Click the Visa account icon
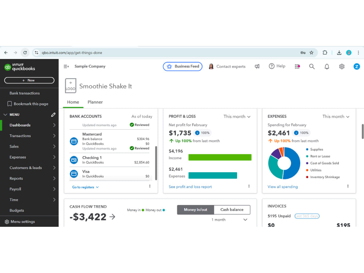Image resolution: width=364 pixels, height=273 pixels. pyautogui.click(x=74, y=174)
